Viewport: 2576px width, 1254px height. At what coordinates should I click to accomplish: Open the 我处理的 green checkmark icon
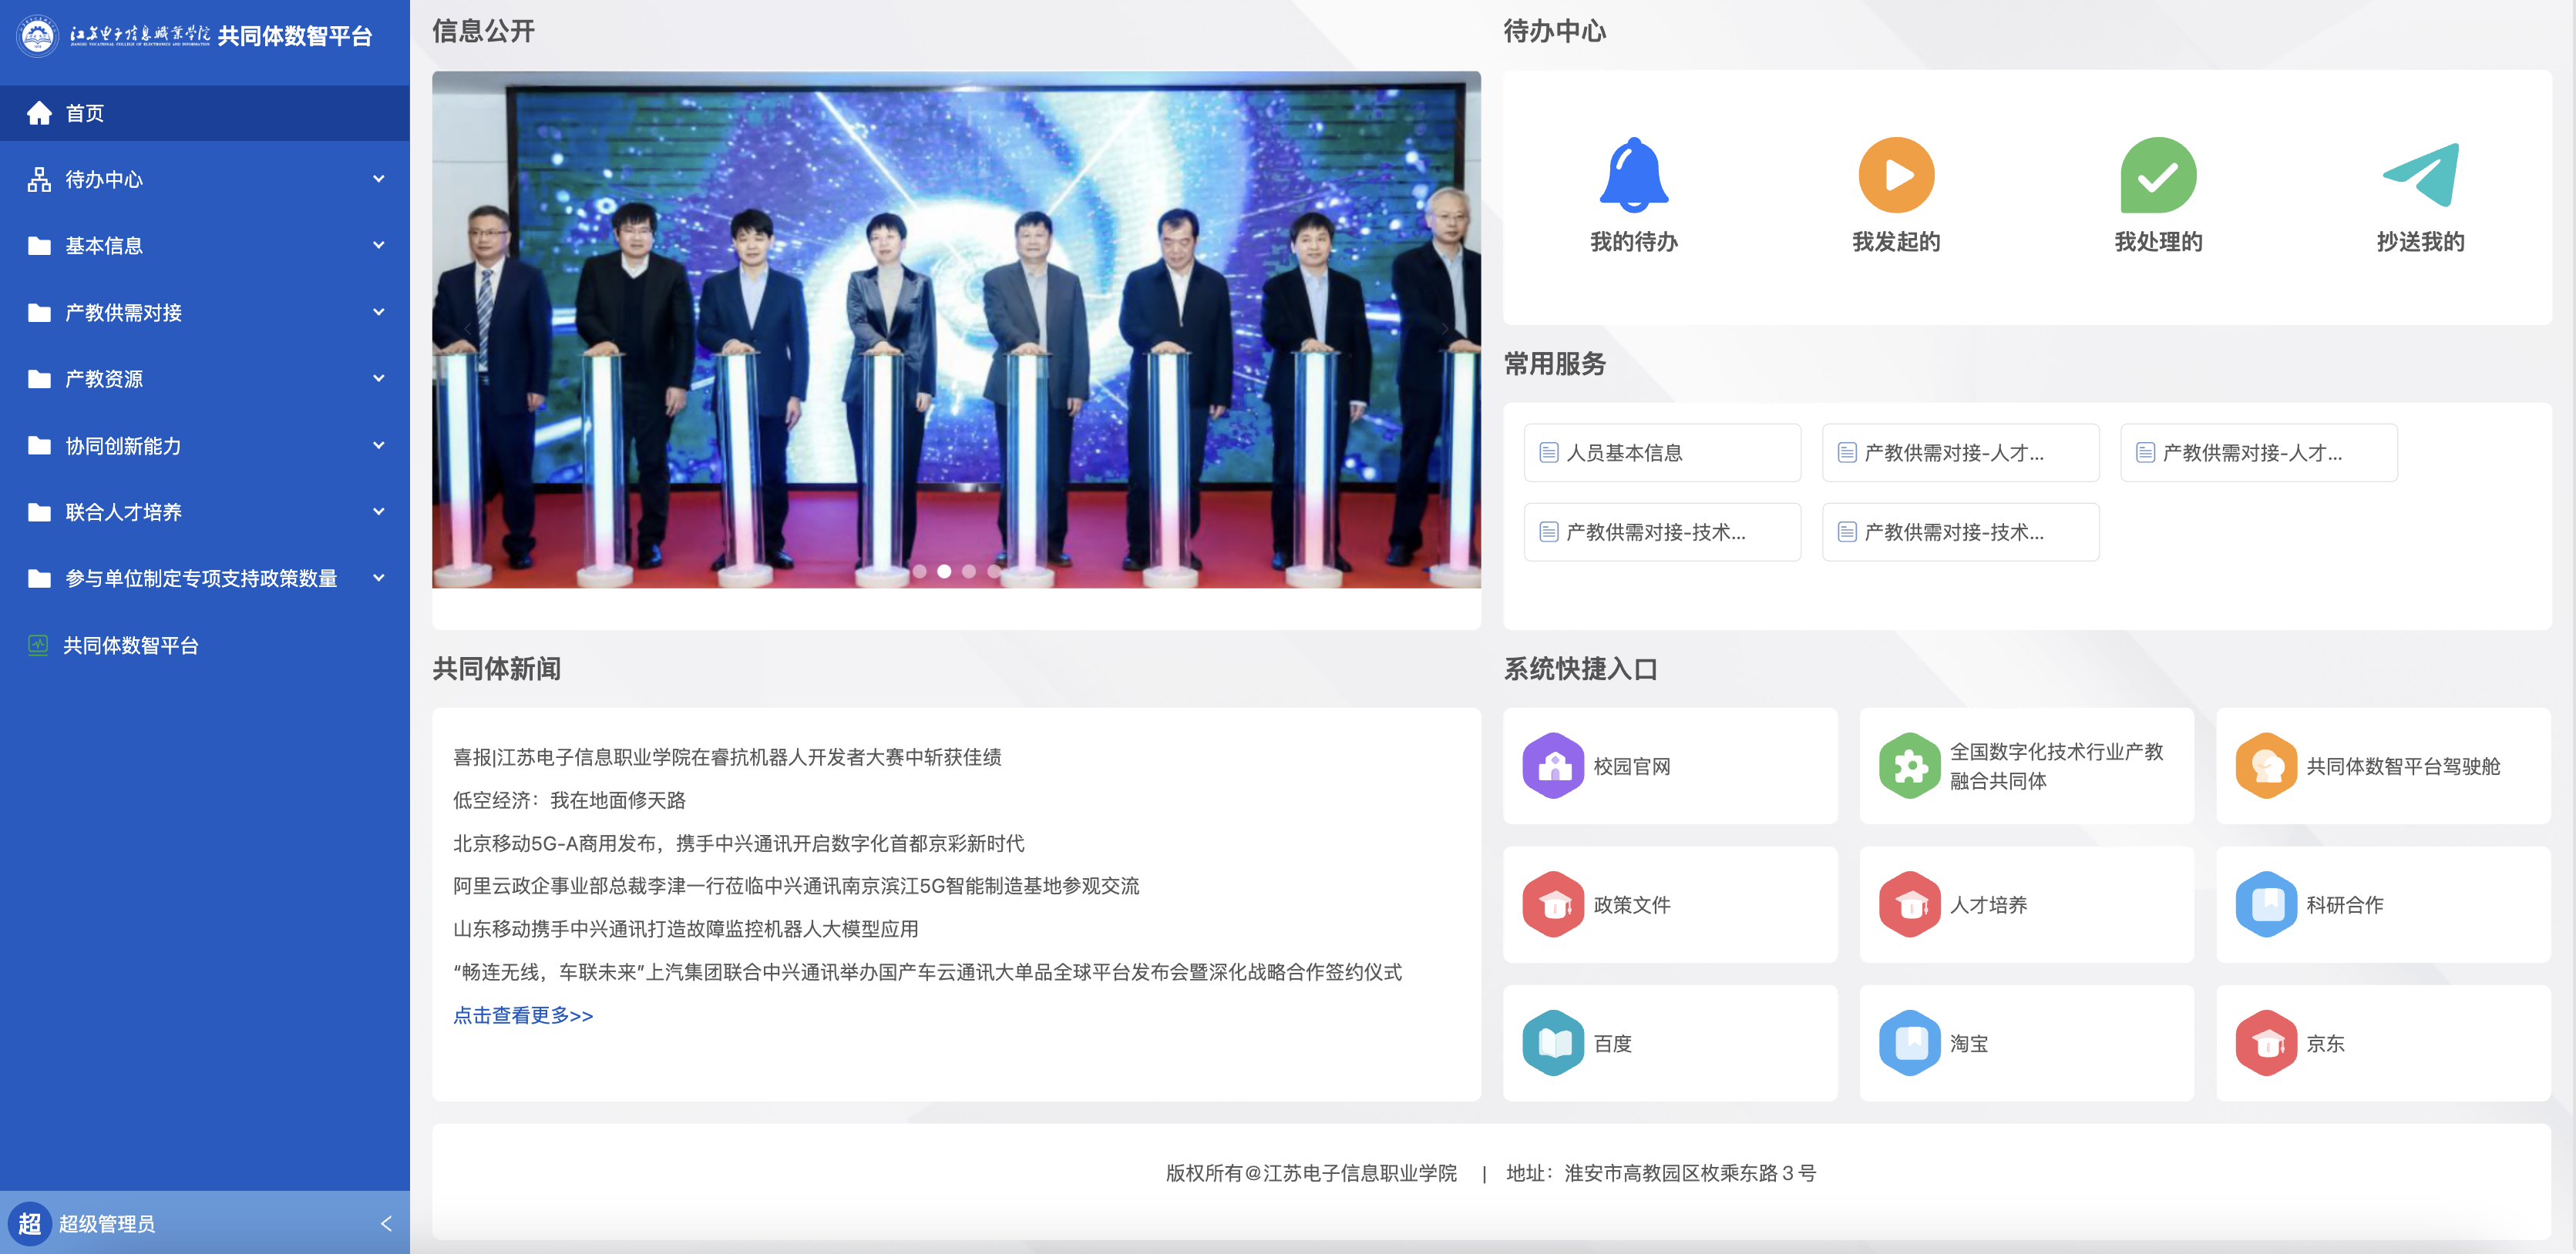(x=2158, y=175)
